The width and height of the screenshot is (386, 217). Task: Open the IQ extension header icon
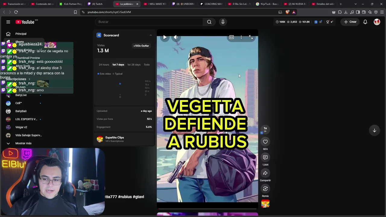(x=316, y=22)
